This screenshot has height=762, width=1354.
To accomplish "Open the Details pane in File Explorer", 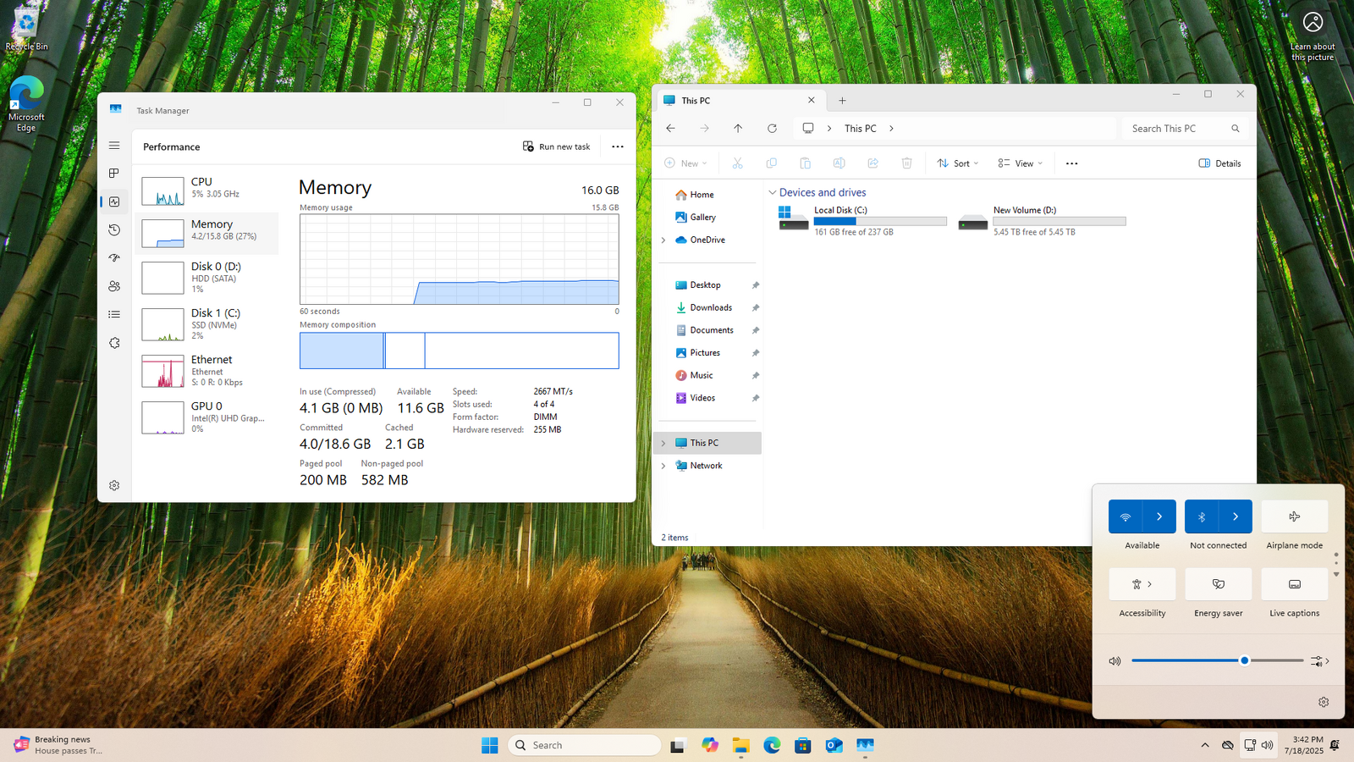I will [1219, 163].
